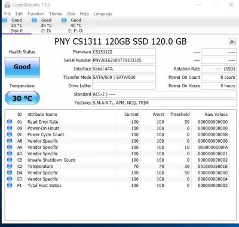Click the 30 °C temperature button
This screenshot has width=239, height=227.
tap(22, 98)
